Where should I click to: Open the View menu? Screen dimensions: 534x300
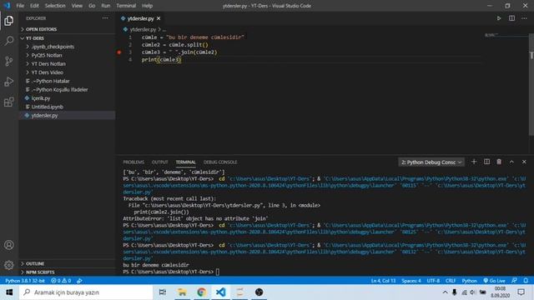pyautogui.click(x=77, y=6)
